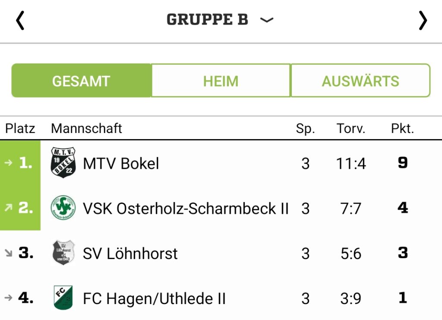
Task: Click MTV Bokel's 9 points value
Action: pos(403,163)
